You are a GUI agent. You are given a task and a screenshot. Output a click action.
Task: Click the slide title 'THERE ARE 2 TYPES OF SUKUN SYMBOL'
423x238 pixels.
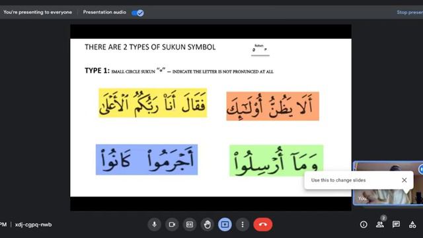(x=150, y=47)
